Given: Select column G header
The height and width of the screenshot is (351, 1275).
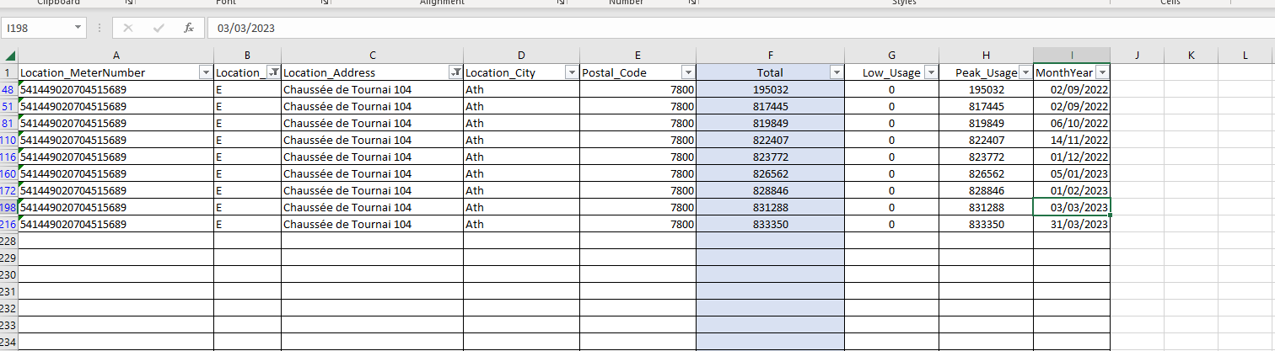Looking at the screenshot, I should coord(891,55).
